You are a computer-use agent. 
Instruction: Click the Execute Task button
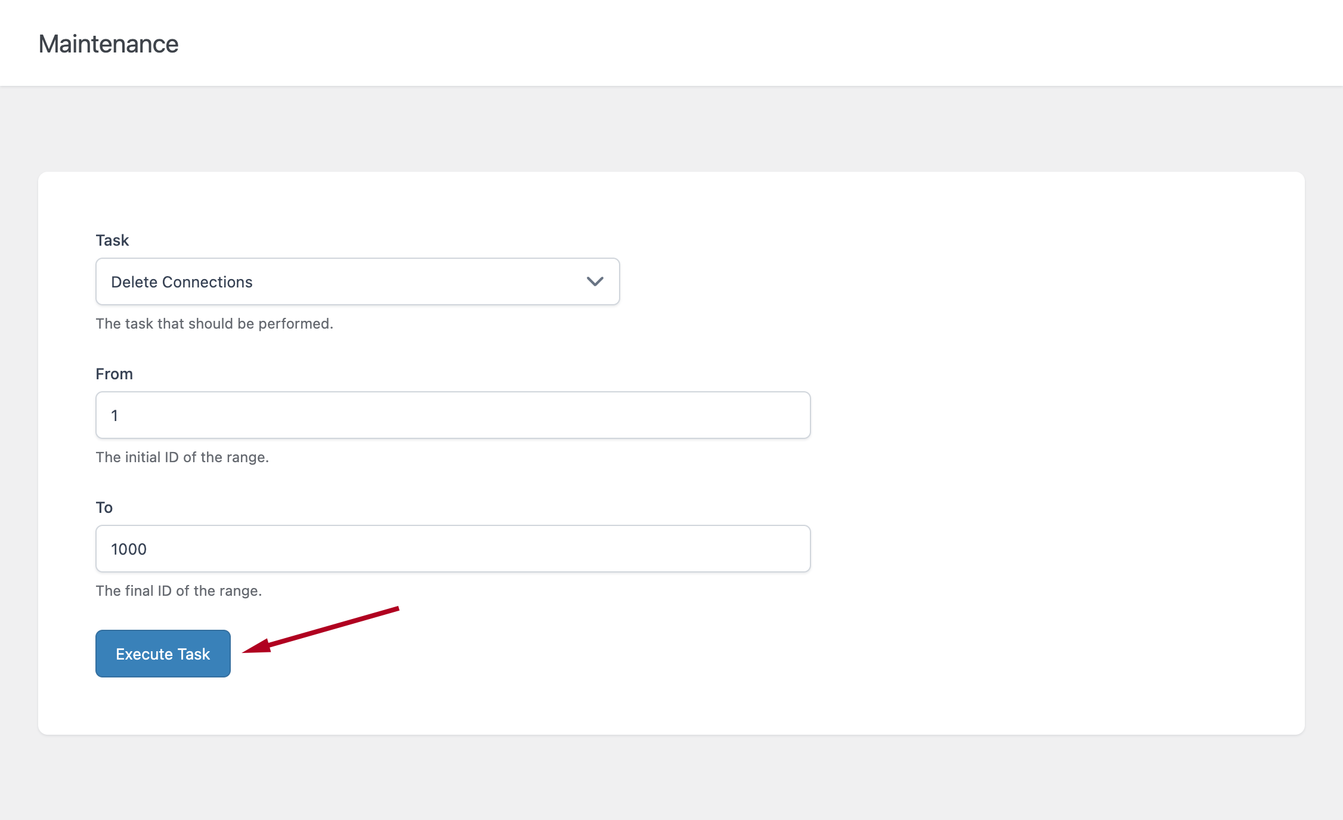point(162,654)
